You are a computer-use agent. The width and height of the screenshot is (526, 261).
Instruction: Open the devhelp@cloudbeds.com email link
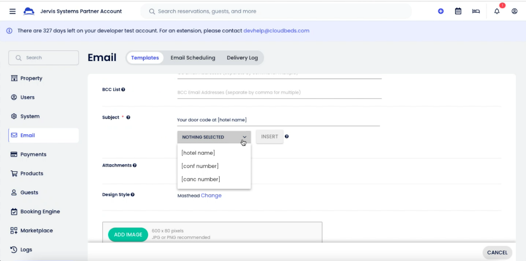click(277, 31)
